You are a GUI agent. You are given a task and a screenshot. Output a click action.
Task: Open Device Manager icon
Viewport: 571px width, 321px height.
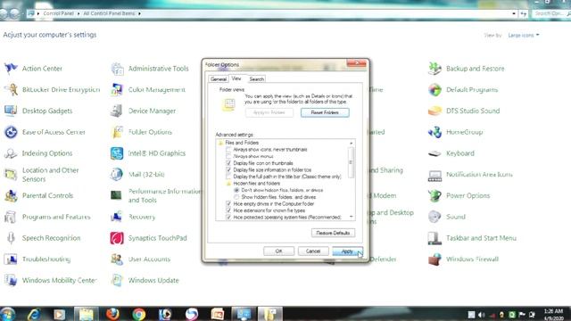click(117, 111)
